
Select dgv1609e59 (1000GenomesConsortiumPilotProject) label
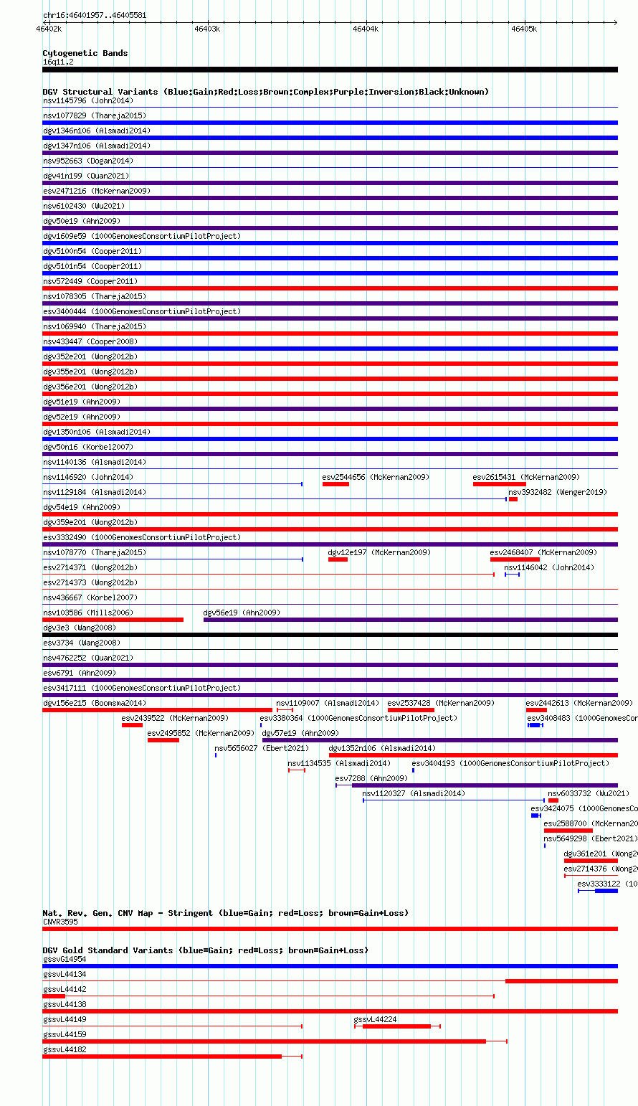(x=141, y=236)
